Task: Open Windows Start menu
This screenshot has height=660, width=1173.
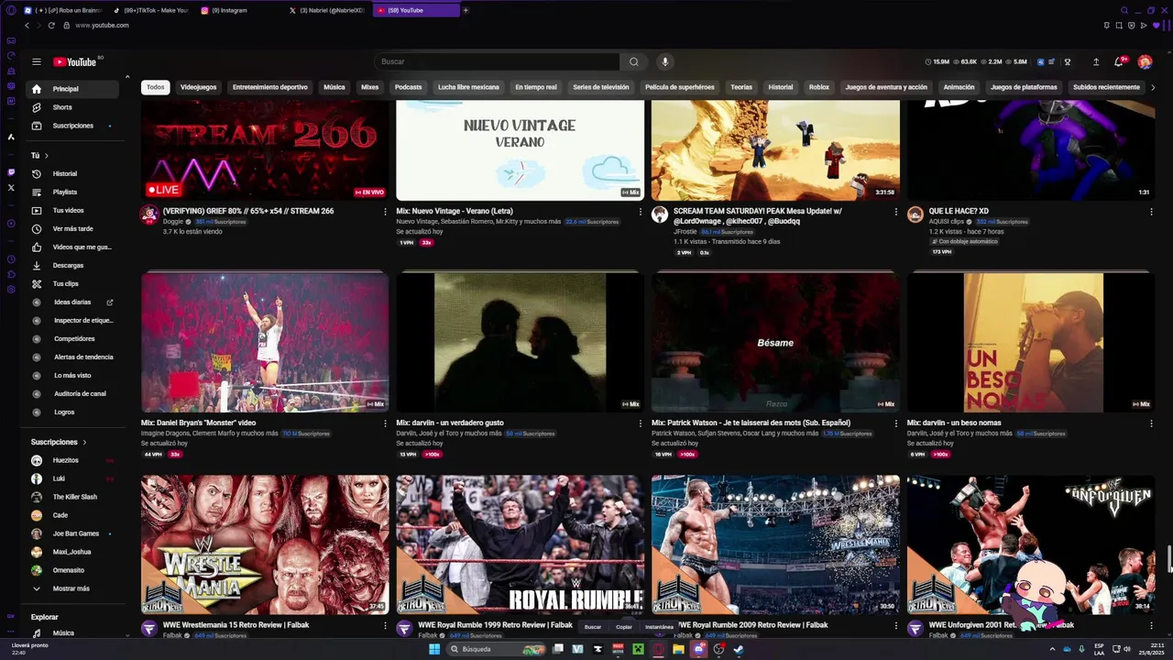Action: click(x=434, y=649)
